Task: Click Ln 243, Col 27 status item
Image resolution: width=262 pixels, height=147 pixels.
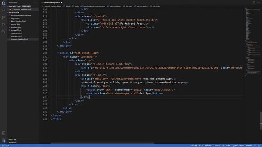Action: (x=197, y=145)
